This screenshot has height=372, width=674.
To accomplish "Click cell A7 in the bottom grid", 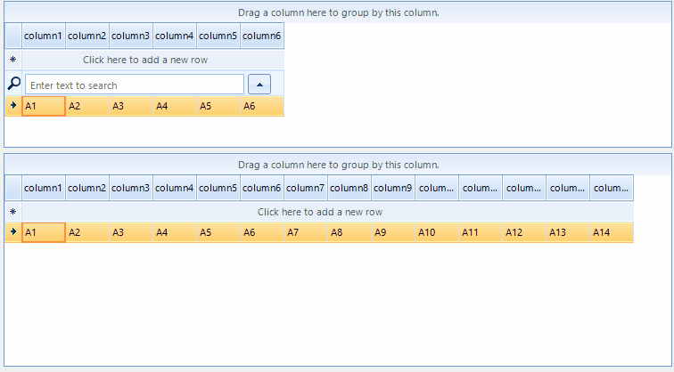I will pos(306,232).
